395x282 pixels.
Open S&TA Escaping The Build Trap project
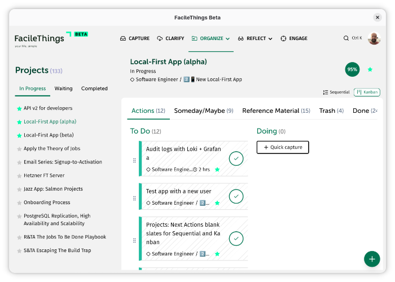(x=57, y=250)
